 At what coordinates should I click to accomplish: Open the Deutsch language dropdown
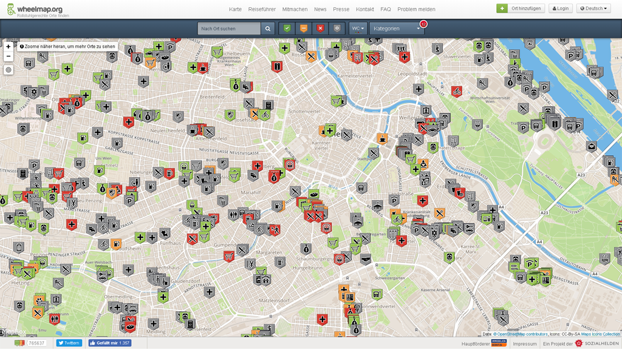593,8
